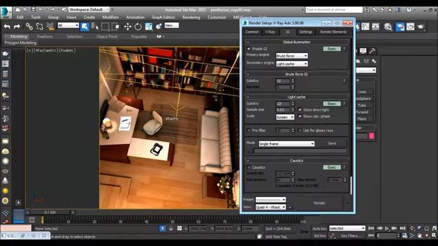This screenshot has width=438, height=246.
Task: Open the Selected key filter dropdown
Action: [347, 228]
